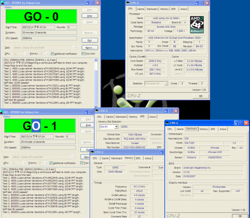Click CPU Speed field in GO - 1 window
The height and width of the screenshot is (218, 250).
coord(48,148)
